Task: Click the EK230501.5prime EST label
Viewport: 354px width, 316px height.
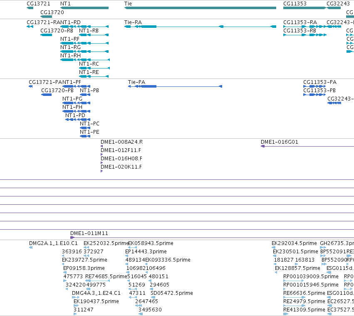Action: coord(295,252)
